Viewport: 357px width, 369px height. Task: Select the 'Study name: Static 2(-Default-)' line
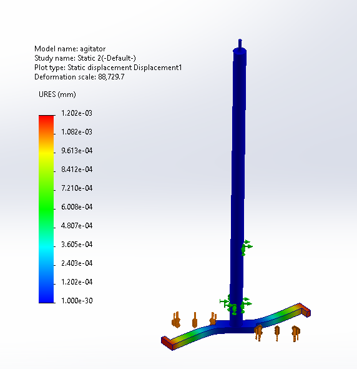pos(85,58)
